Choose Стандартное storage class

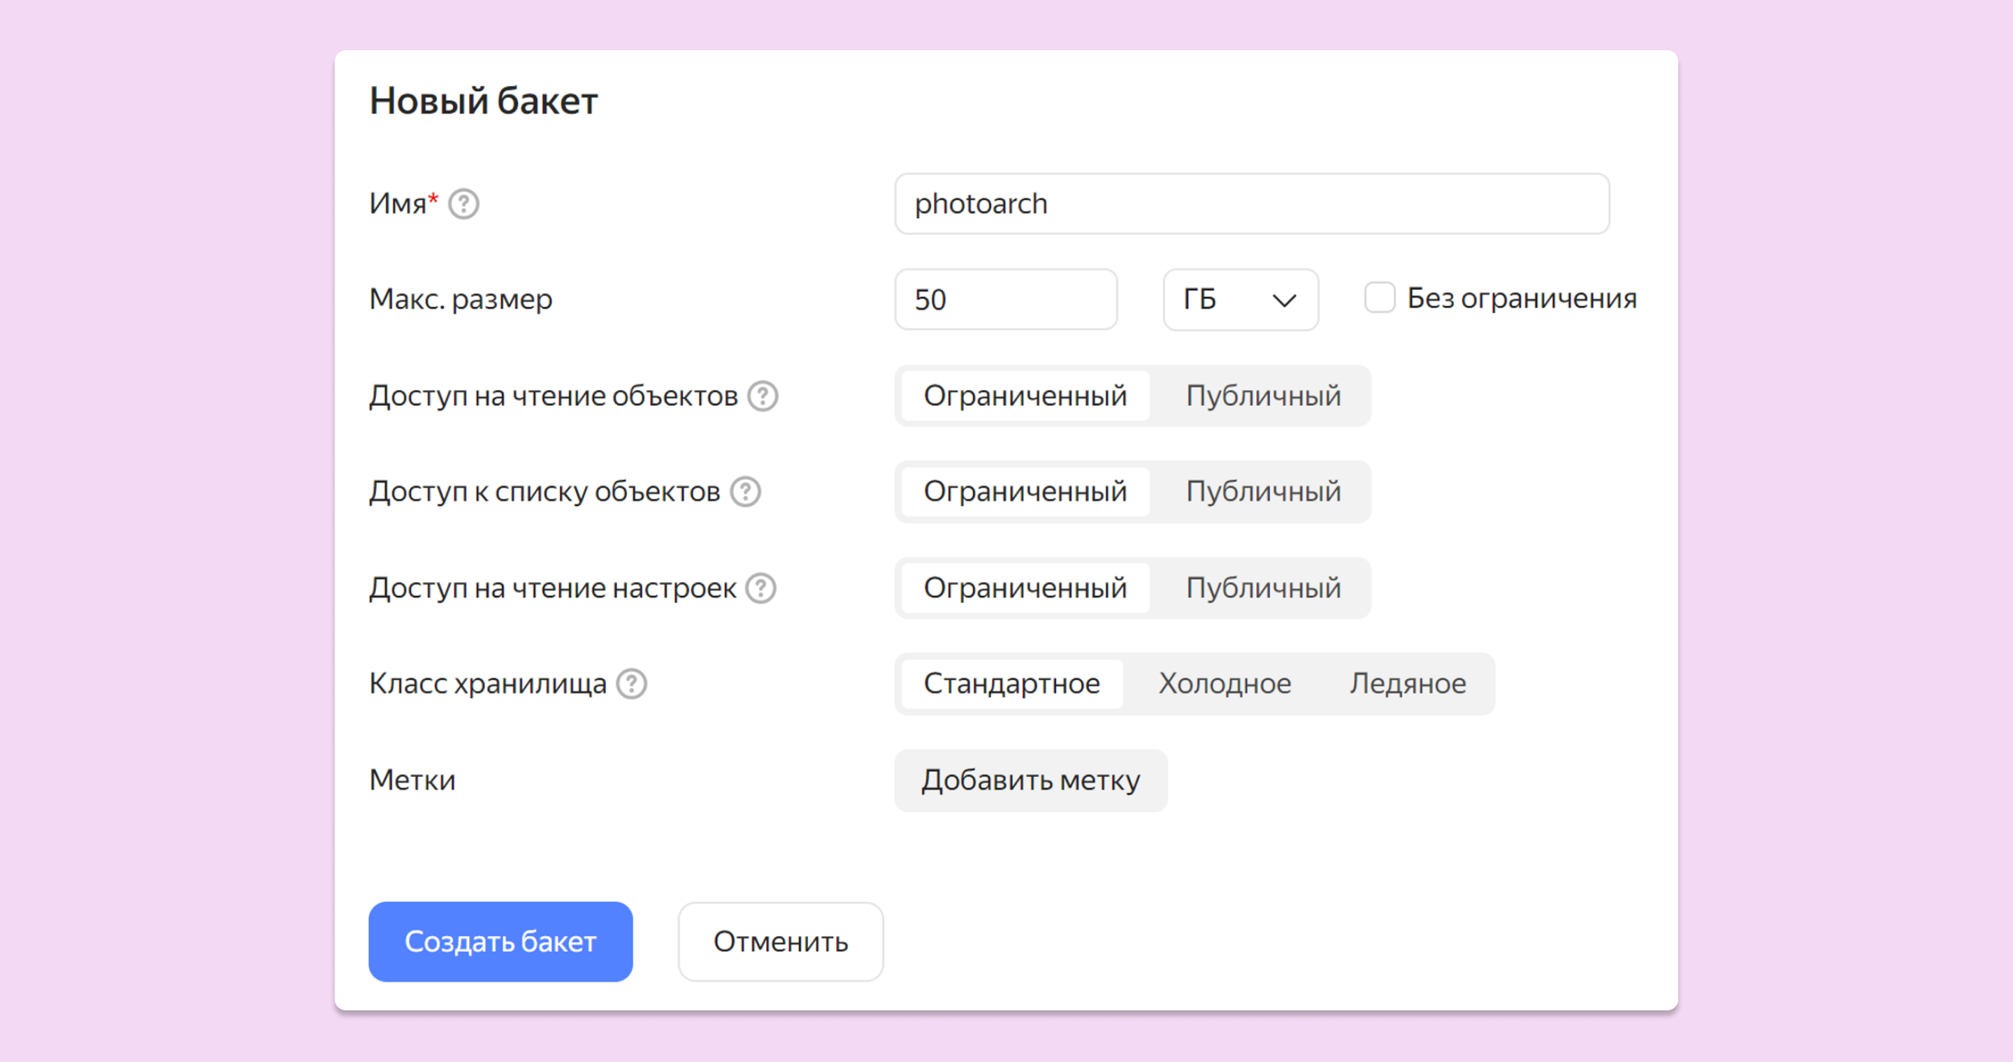pyautogui.click(x=1012, y=684)
